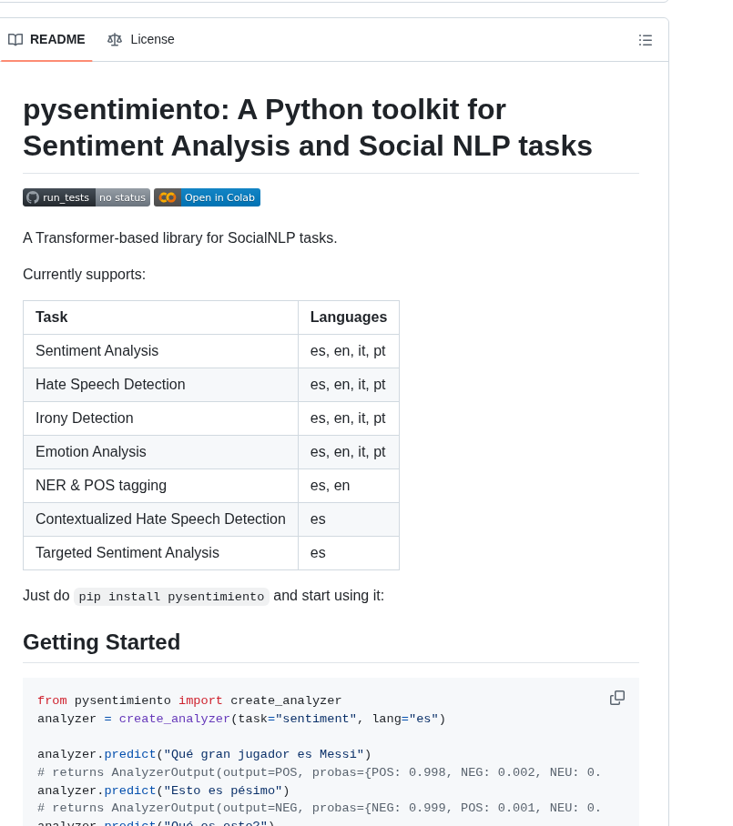733x826 pixels.
Task: Select the Contextualized Hate Speech Detection cell
Action: click(x=160, y=519)
